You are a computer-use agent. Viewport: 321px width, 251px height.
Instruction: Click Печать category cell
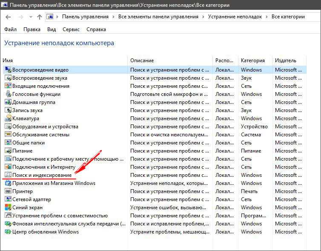pyautogui.click(x=249, y=191)
